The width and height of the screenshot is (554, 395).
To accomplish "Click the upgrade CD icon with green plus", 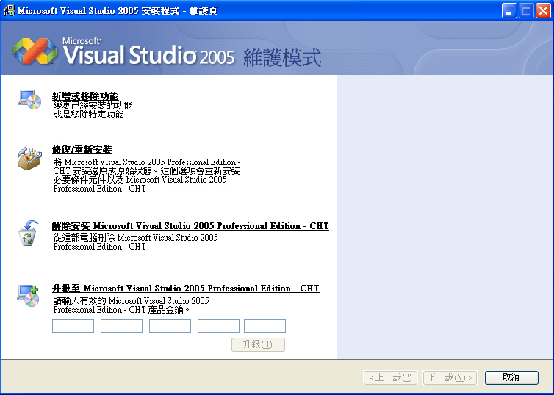I will 28,296.
